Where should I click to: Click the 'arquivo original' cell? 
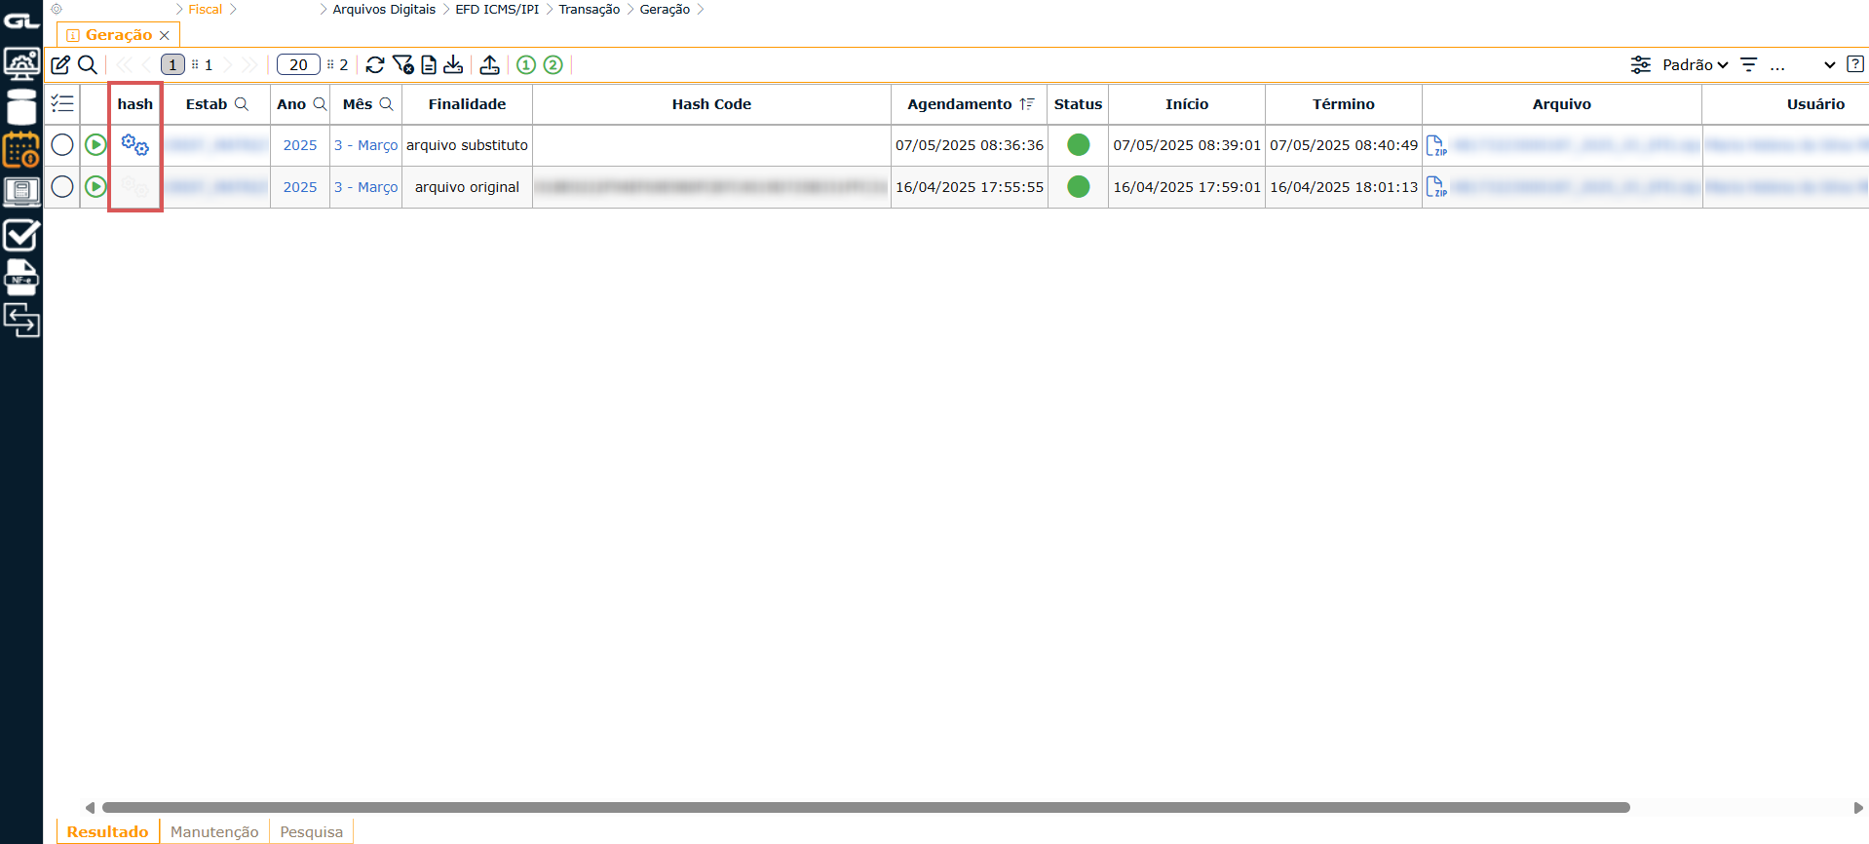467,187
